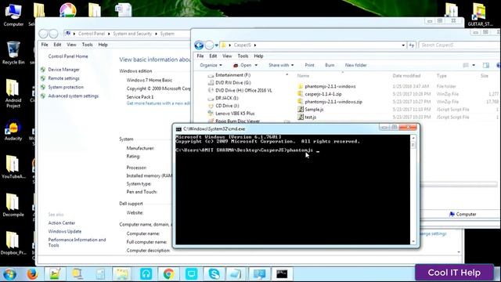Click the Search CasperJS input field
The width and height of the screenshot is (501, 282).
pyautogui.click(x=460, y=45)
